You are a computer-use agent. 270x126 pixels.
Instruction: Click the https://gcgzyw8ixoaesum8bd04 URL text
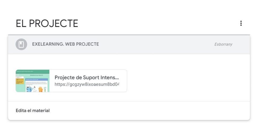click(x=87, y=84)
